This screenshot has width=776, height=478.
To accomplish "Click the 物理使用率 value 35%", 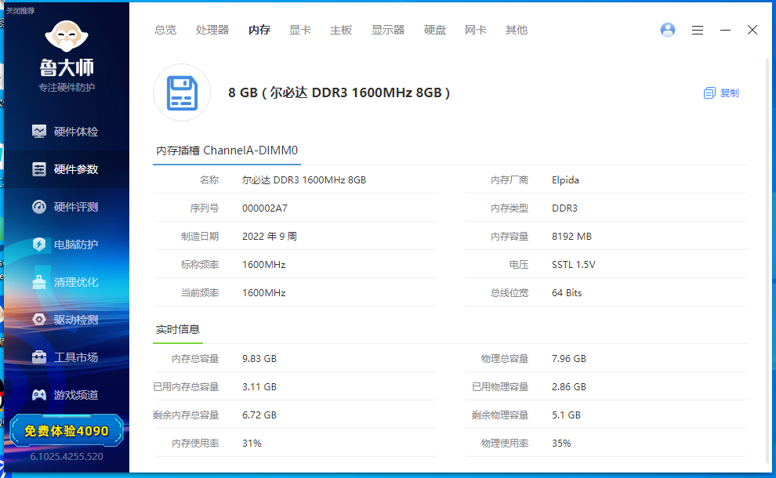I will pyautogui.click(x=561, y=444).
